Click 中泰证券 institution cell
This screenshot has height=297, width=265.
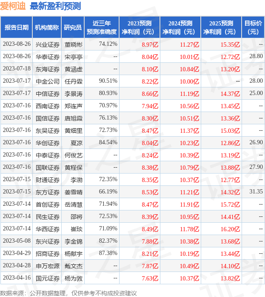48,155
